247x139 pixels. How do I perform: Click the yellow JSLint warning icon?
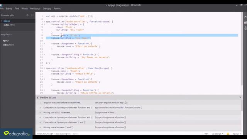click(x=228, y=134)
